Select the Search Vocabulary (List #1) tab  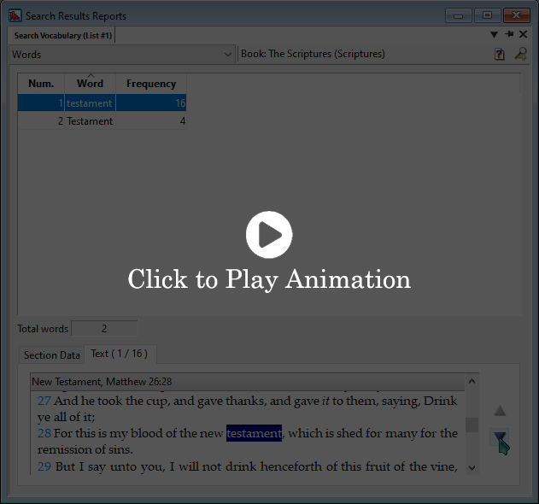point(63,35)
